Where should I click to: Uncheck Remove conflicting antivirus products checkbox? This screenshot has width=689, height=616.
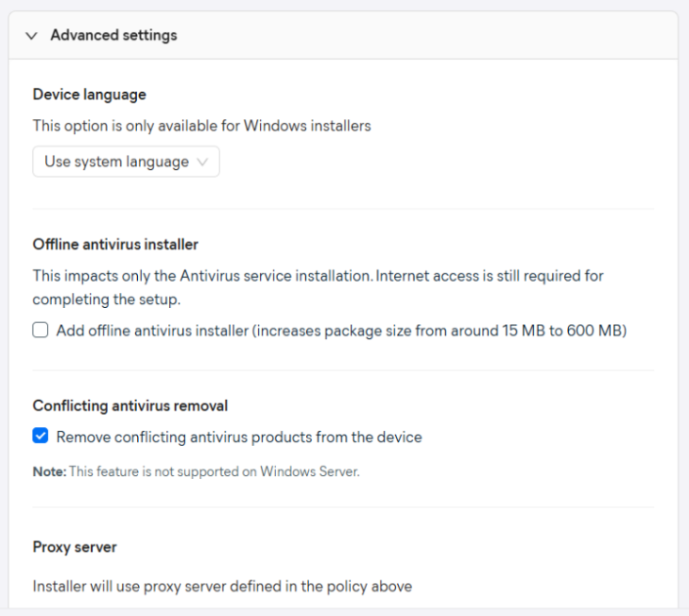point(40,437)
